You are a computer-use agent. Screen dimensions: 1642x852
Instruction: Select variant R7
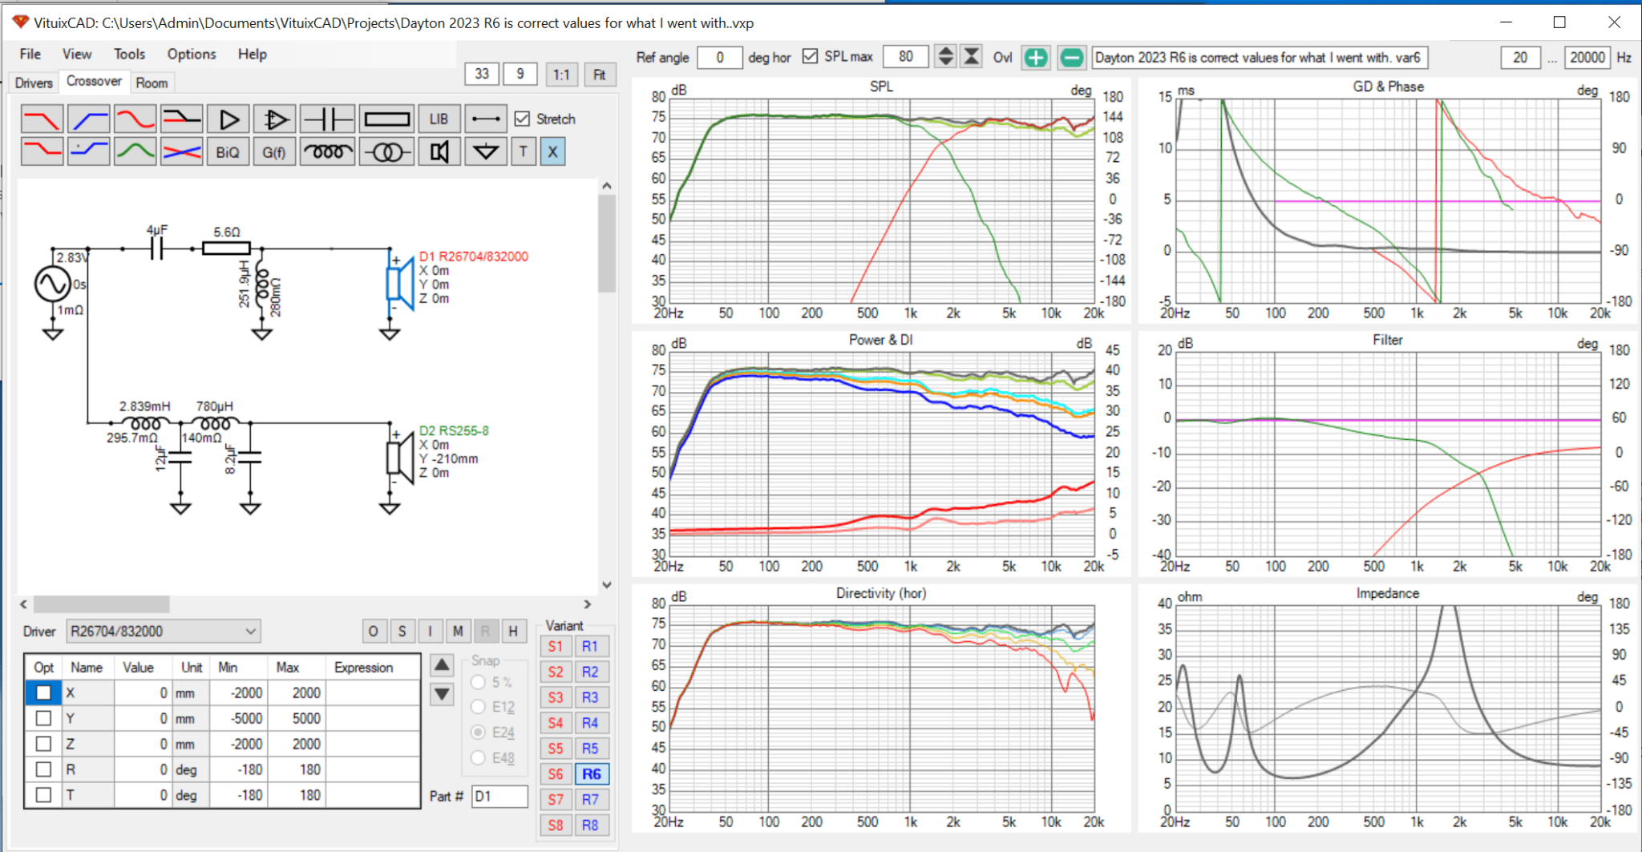click(590, 800)
